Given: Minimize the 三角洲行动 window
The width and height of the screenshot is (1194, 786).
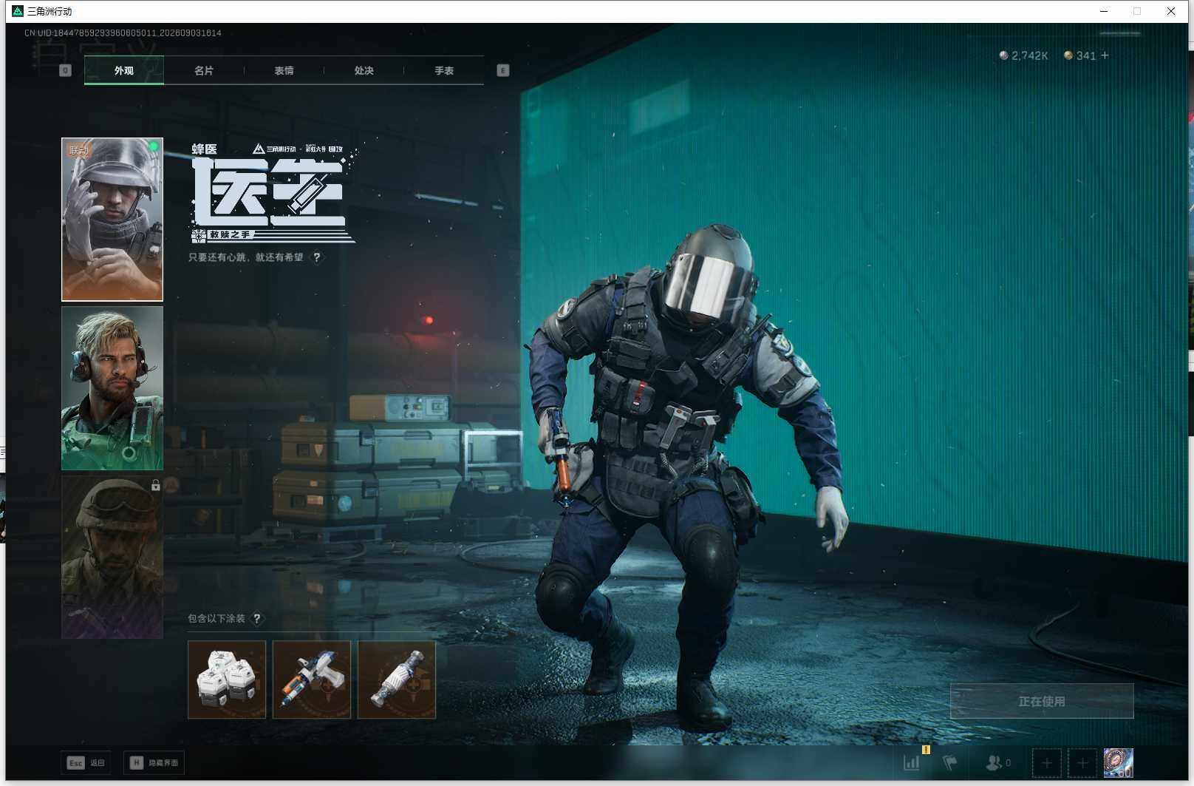Looking at the screenshot, I should click(x=1104, y=11).
